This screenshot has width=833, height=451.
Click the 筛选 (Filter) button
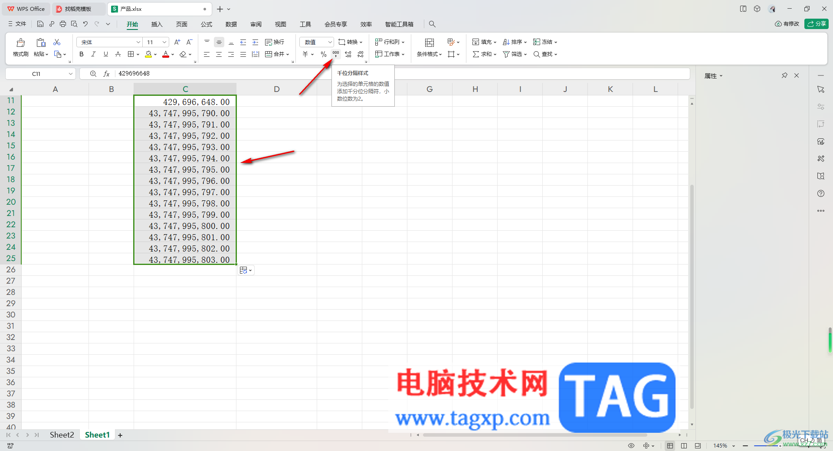tap(515, 54)
